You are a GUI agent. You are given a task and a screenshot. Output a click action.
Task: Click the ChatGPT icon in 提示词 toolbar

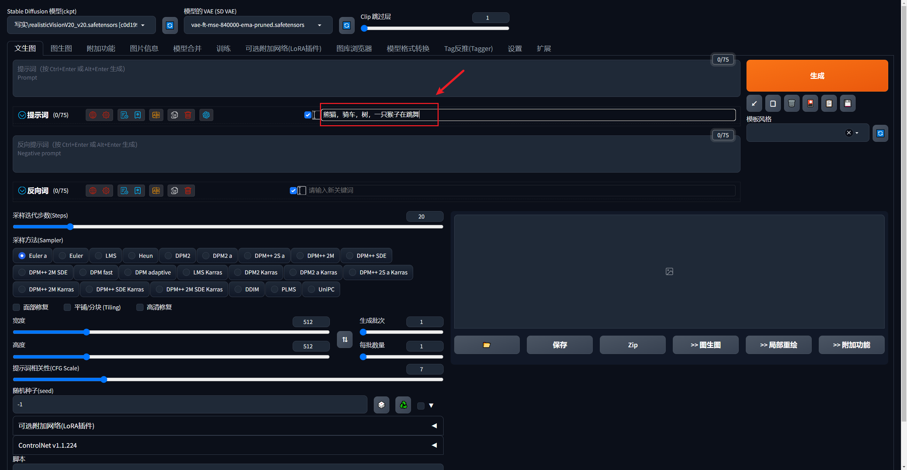(206, 115)
